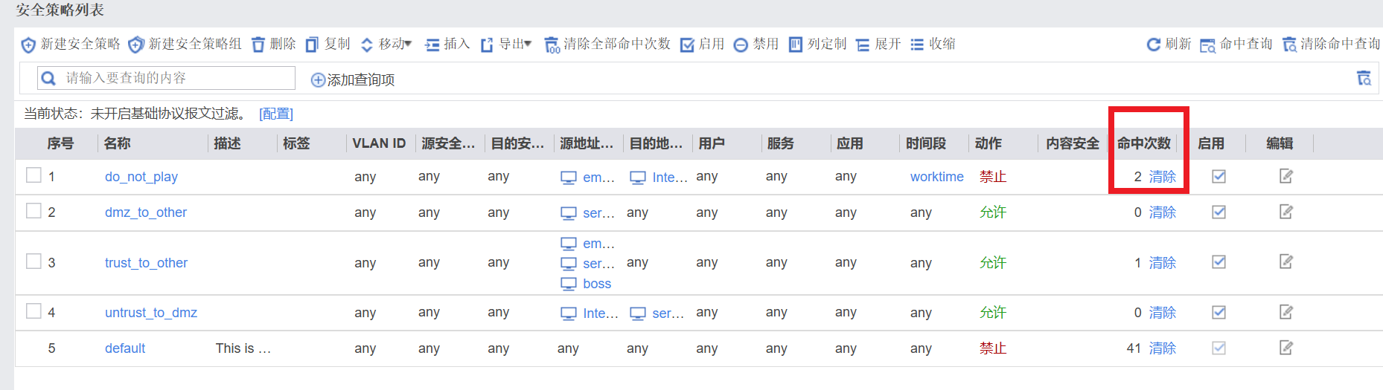Viewport: 1383px width, 390px height.
Task: Click the New Security Policy shield icon
Action: point(28,45)
